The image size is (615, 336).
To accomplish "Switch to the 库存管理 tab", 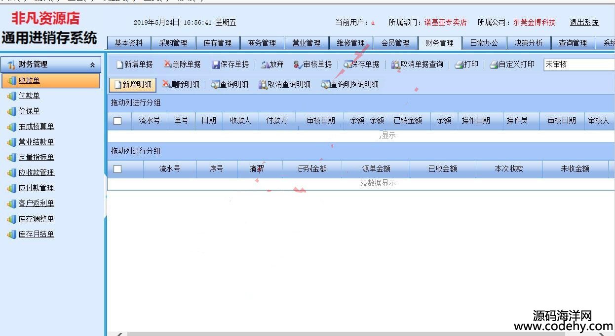I will tap(218, 43).
